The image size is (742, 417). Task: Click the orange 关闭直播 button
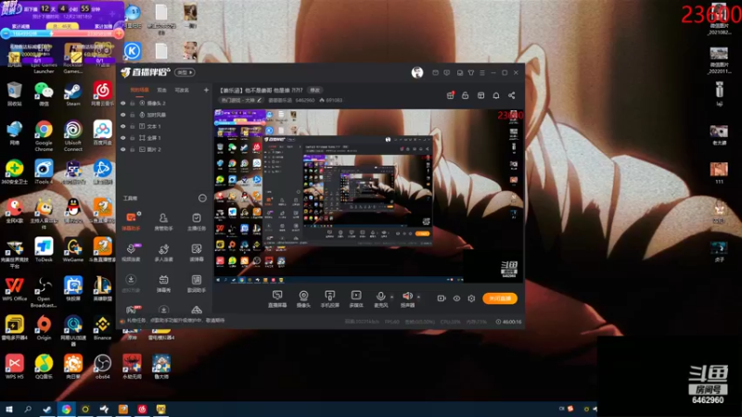[500, 298]
